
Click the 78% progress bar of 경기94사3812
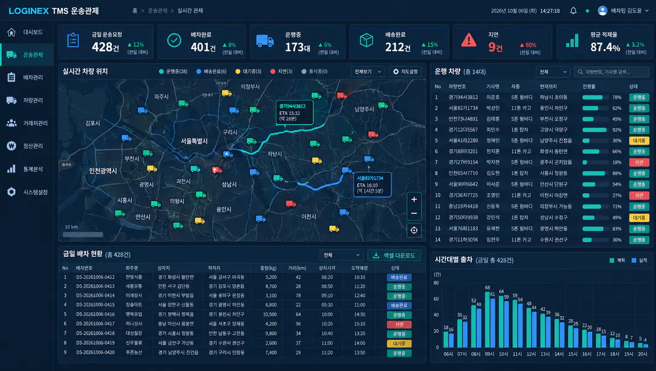pyautogui.click(x=595, y=97)
